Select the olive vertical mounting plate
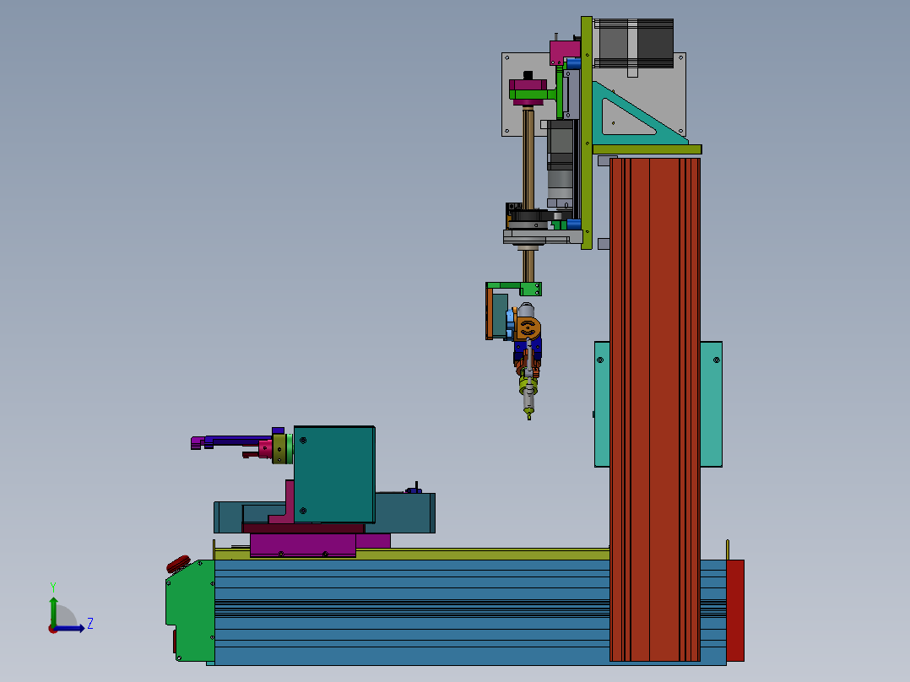 coord(586,133)
